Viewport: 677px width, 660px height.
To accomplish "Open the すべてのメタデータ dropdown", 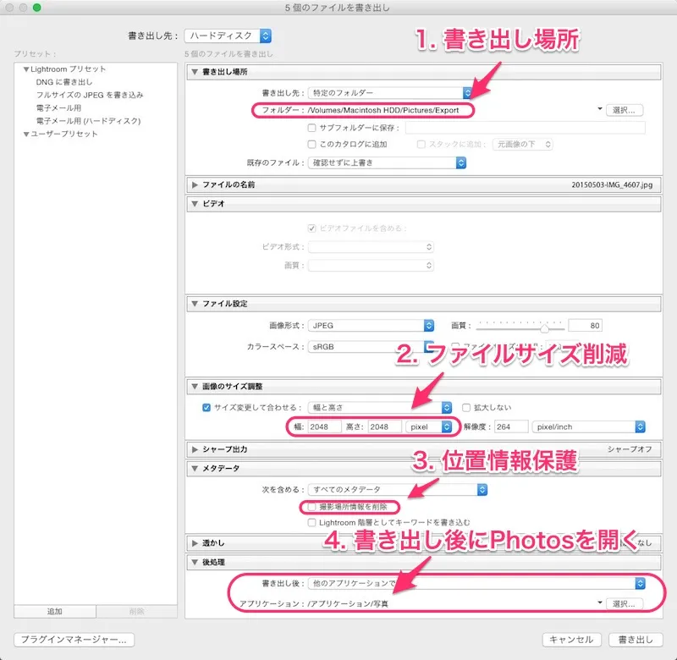I will 398,489.
